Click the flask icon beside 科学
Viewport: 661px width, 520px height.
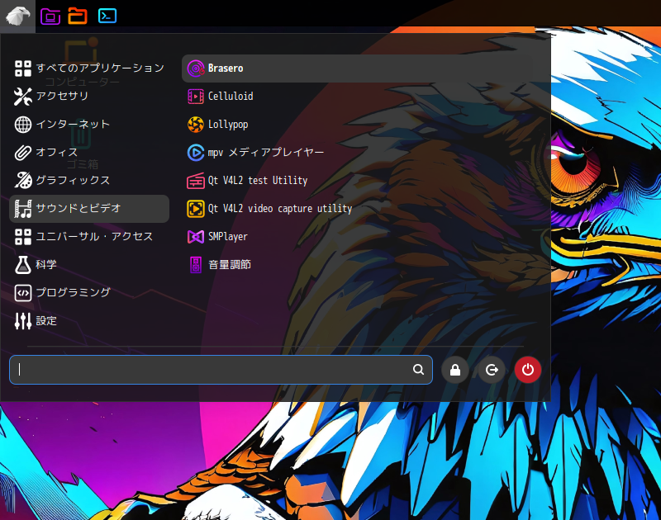click(23, 265)
